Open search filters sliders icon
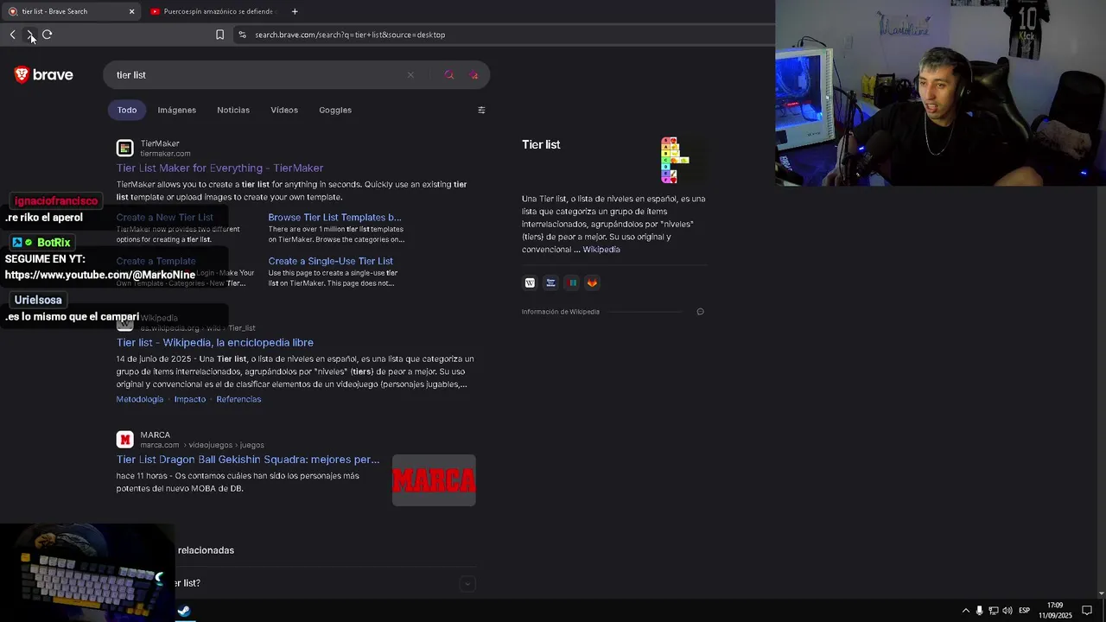Viewport: 1106px width, 622px height. click(x=481, y=110)
